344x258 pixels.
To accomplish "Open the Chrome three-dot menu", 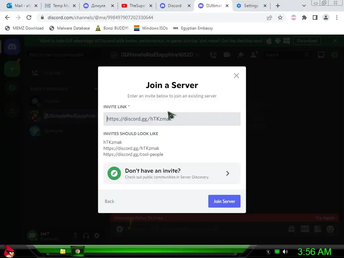I will (x=337, y=17).
